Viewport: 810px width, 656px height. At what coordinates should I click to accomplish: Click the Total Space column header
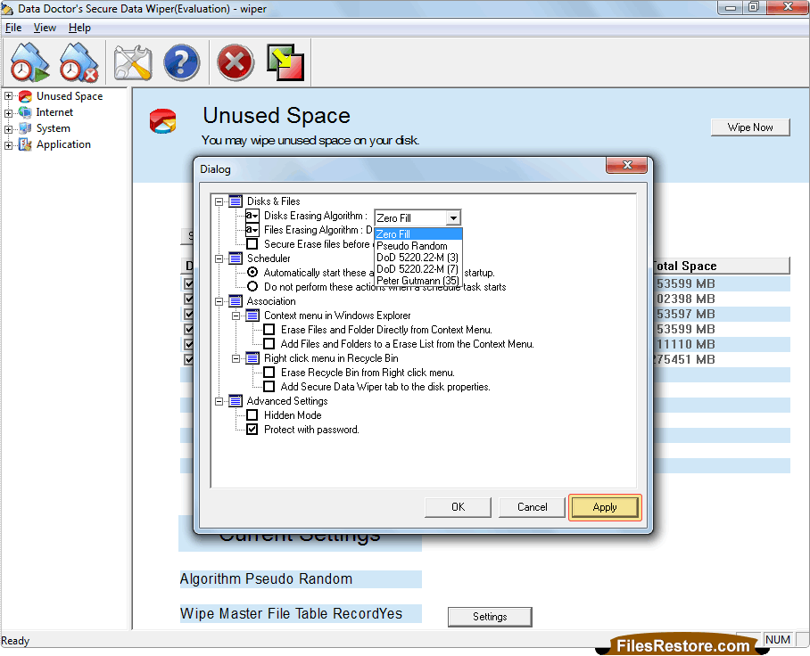722,266
